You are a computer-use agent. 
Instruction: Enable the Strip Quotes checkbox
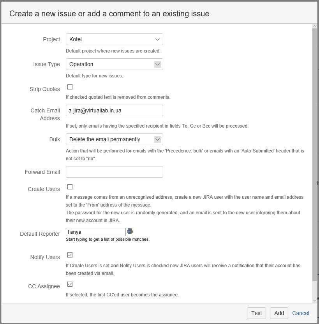click(70, 87)
